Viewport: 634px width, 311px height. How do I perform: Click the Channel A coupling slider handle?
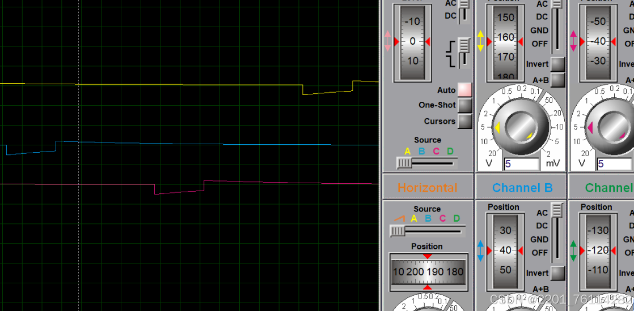click(557, 3)
